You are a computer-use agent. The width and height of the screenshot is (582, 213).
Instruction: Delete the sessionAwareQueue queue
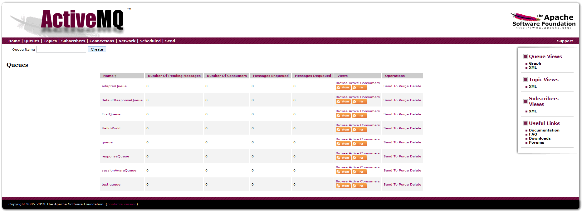(x=415, y=171)
